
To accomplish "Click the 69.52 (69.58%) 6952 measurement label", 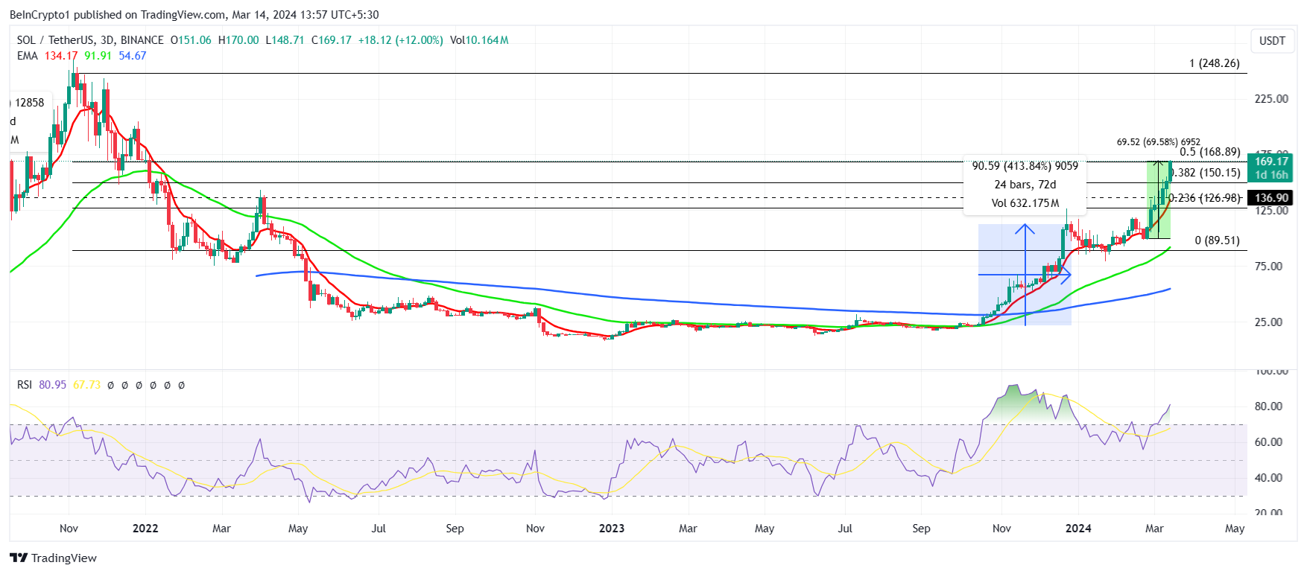I will (1158, 142).
